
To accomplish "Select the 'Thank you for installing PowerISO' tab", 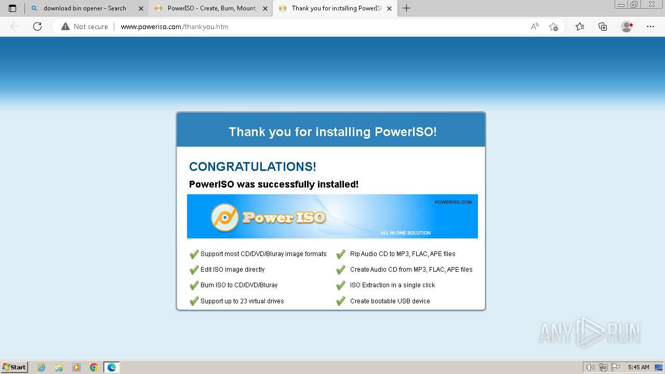I will pos(335,8).
